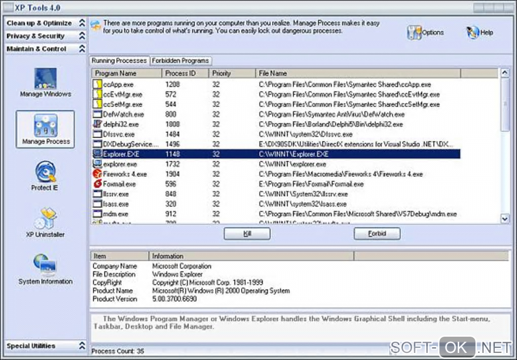Select process ID 1732 cell

tap(172, 164)
